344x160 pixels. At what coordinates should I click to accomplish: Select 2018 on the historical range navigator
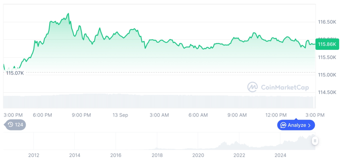click(157, 155)
